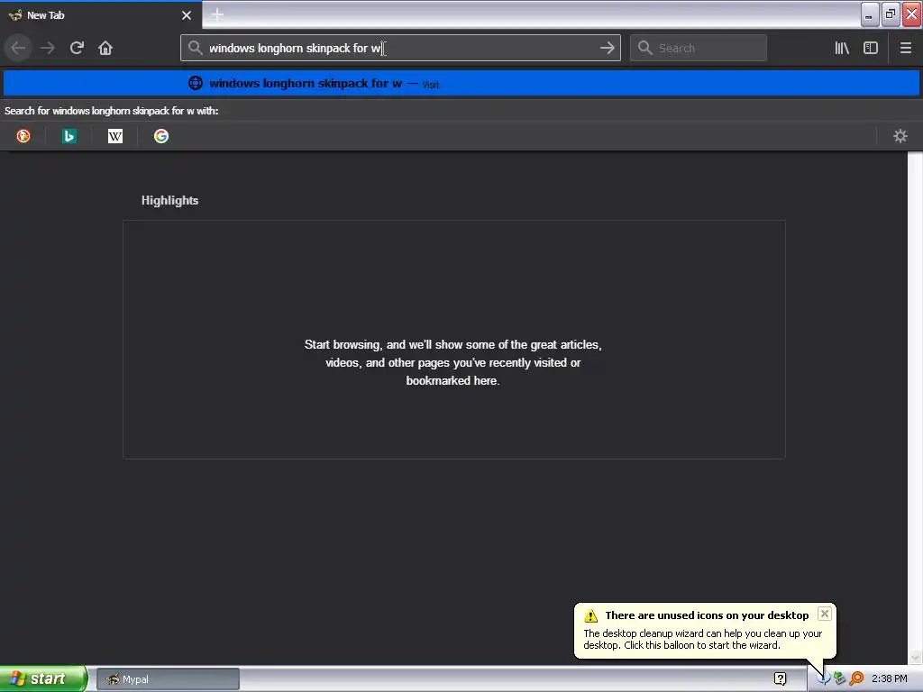Search with DuckDuckGo engine
Screen dimensions: 923x692
pyautogui.click(x=23, y=137)
